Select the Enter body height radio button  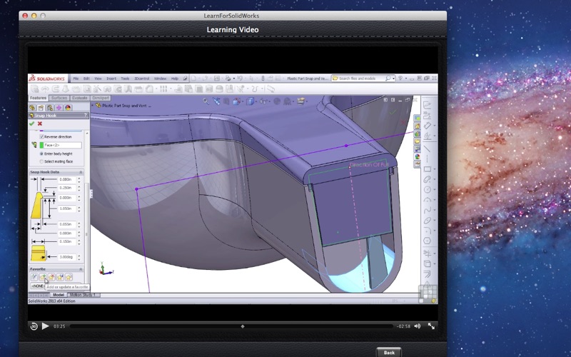point(41,154)
